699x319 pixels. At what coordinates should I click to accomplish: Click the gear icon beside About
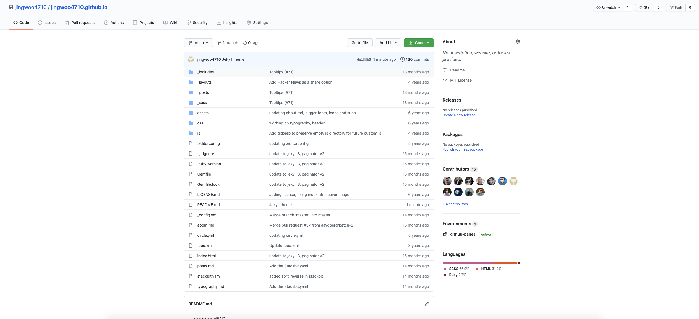coord(518,42)
